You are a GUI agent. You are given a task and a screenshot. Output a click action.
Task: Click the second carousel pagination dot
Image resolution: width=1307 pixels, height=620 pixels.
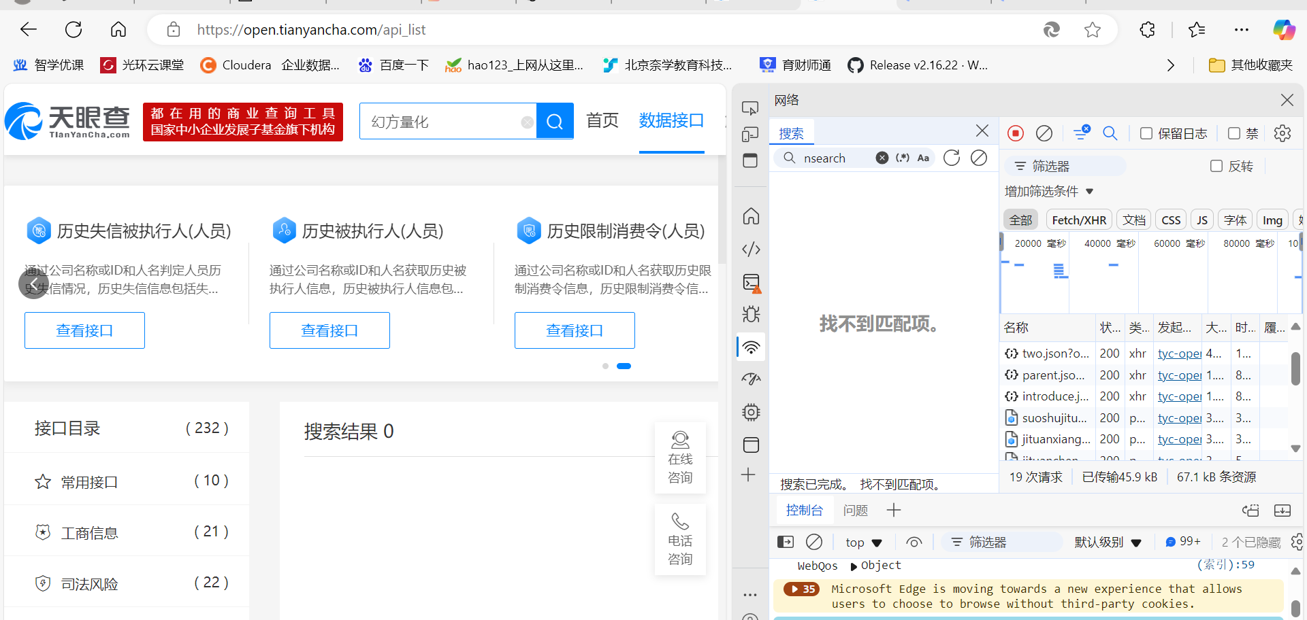click(624, 366)
